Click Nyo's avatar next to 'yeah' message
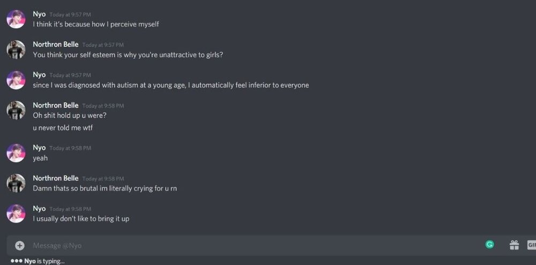 coord(16,153)
